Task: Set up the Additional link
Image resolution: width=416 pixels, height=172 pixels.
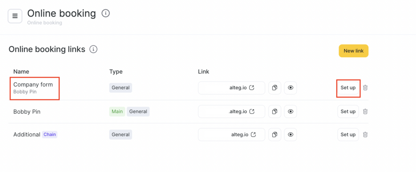Action: [348, 134]
